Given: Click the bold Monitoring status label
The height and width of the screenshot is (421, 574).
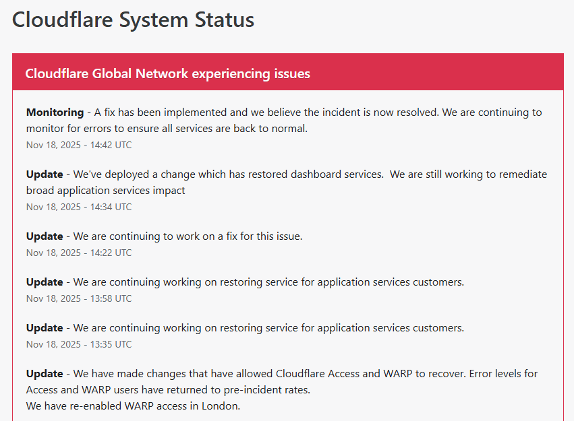Looking at the screenshot, I should coord(54,112).
